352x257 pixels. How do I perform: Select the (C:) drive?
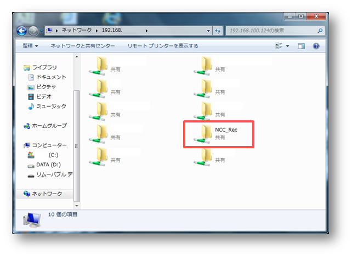[x=53, y=155]
